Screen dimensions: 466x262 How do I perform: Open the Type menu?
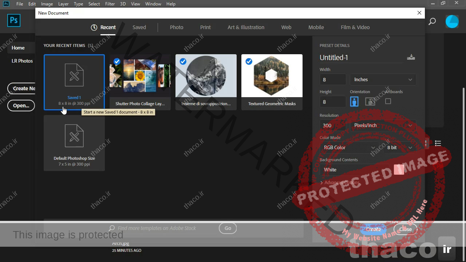pos(78,4)
